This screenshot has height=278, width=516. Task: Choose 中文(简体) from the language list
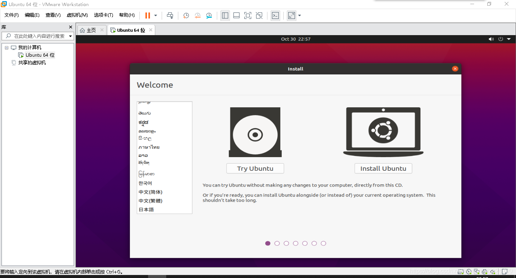pyautogui.click(x=150, y=192)
